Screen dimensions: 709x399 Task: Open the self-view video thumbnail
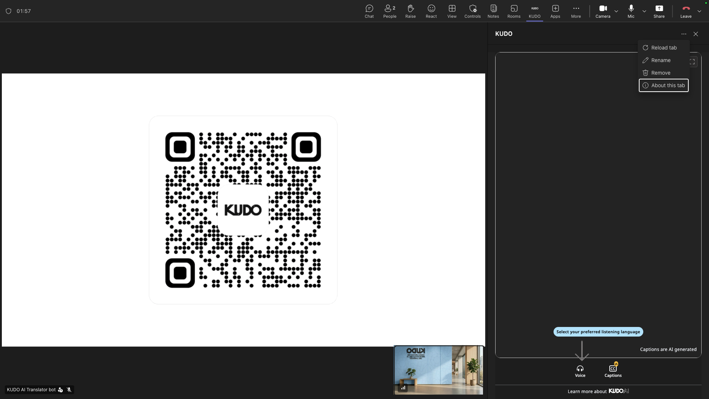(x=438, y=370)
